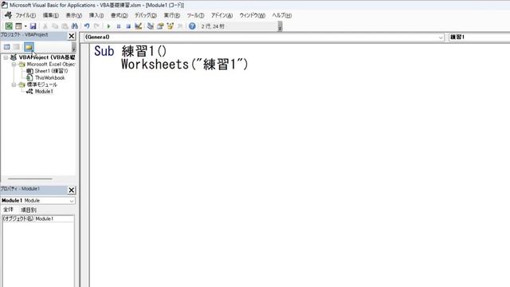Switch to the 項目別 properties tab
The width and height of the screenshot is (510, 287).
(29, 210)
